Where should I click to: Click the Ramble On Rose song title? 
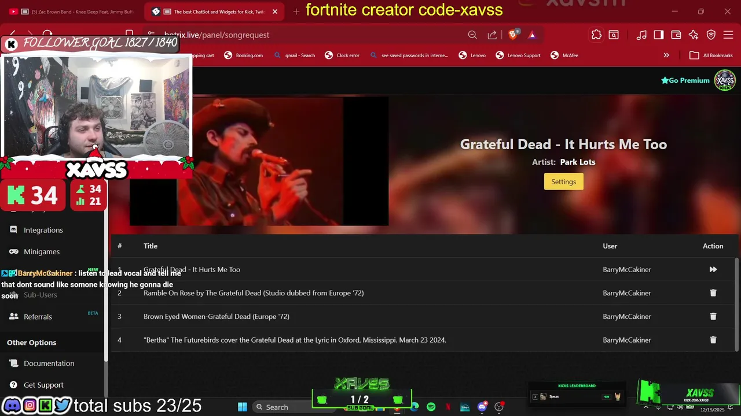(x=254, y=293)
